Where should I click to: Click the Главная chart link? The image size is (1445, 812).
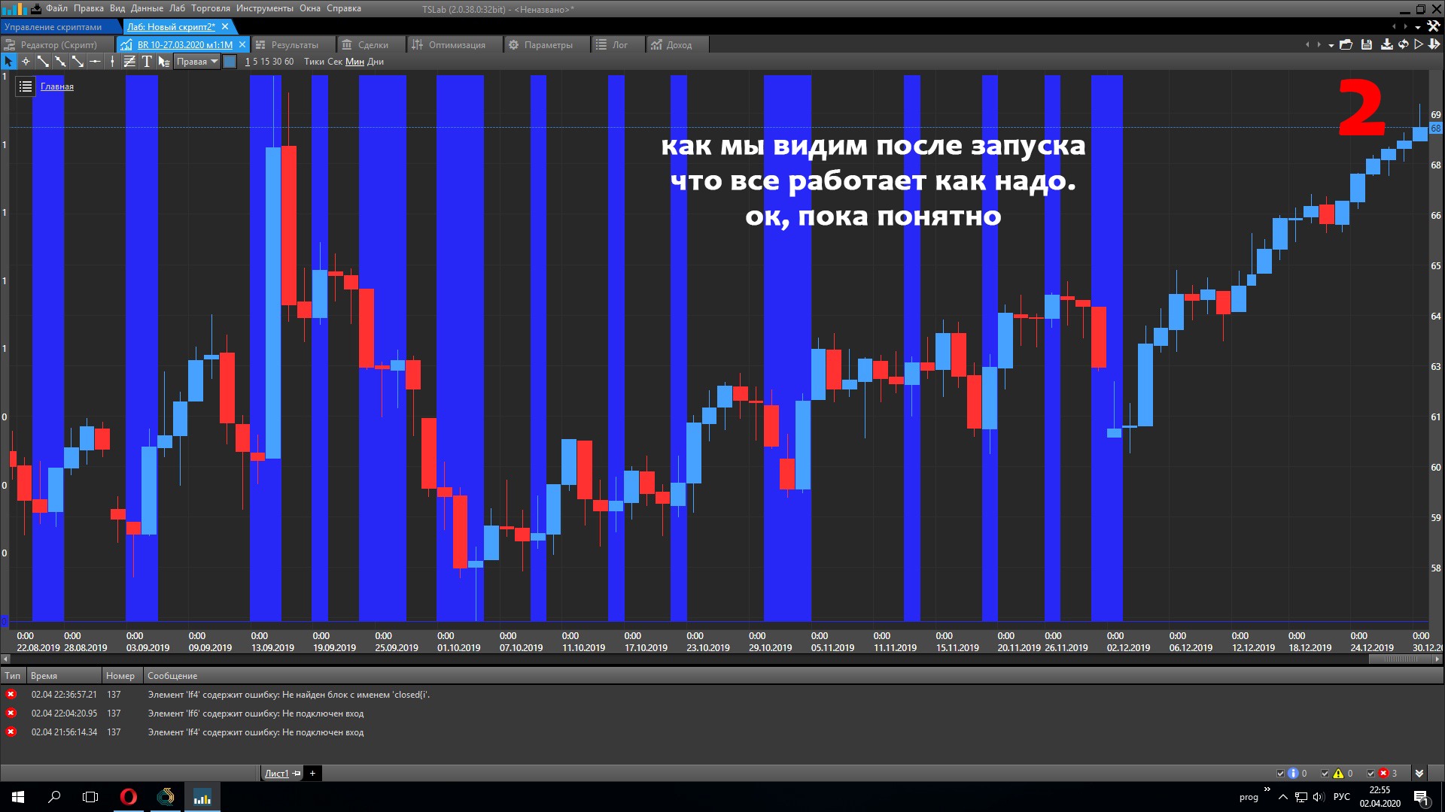pyautogui.click(x=57, y=86)
